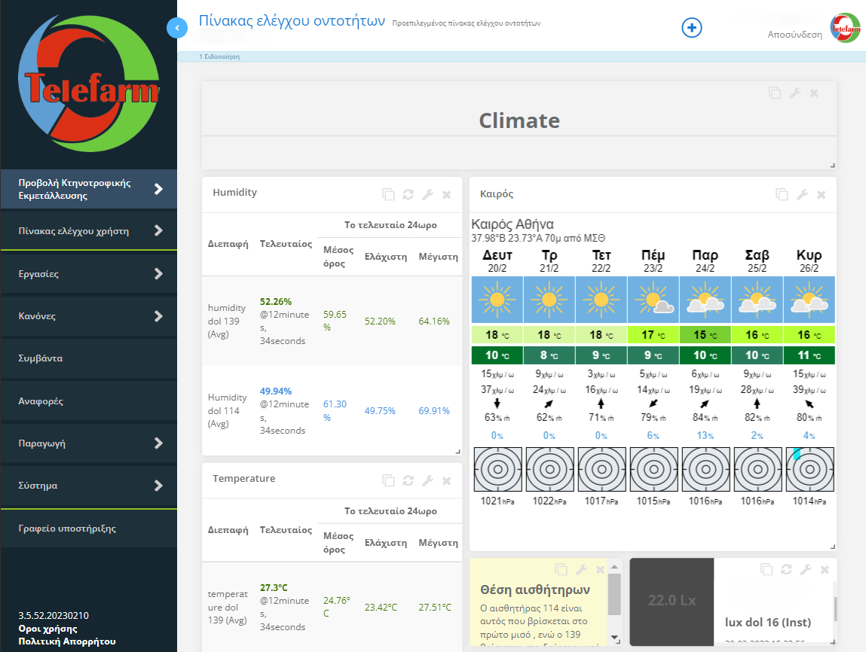The width and height of the screenshot is (866, 652).
Task: Open Πολιτική Απορρήτου link
Action: [x=67, y=641]
